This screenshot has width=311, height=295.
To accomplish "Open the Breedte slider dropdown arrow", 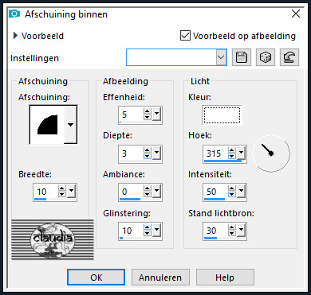I will pyautogui.click(x=71, y=192).
